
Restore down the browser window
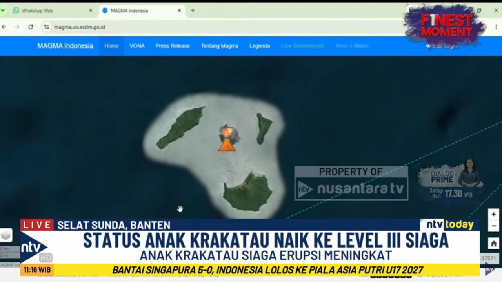coord(479,11)
